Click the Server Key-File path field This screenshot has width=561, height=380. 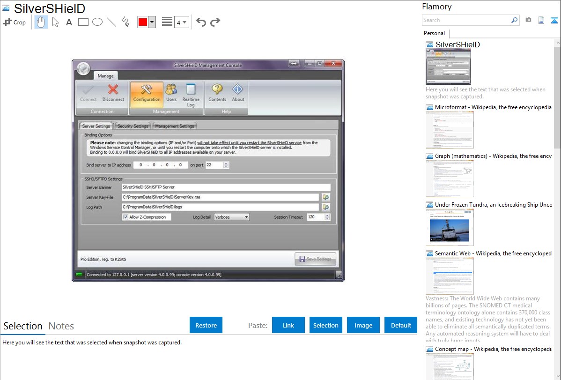(220, 197)
